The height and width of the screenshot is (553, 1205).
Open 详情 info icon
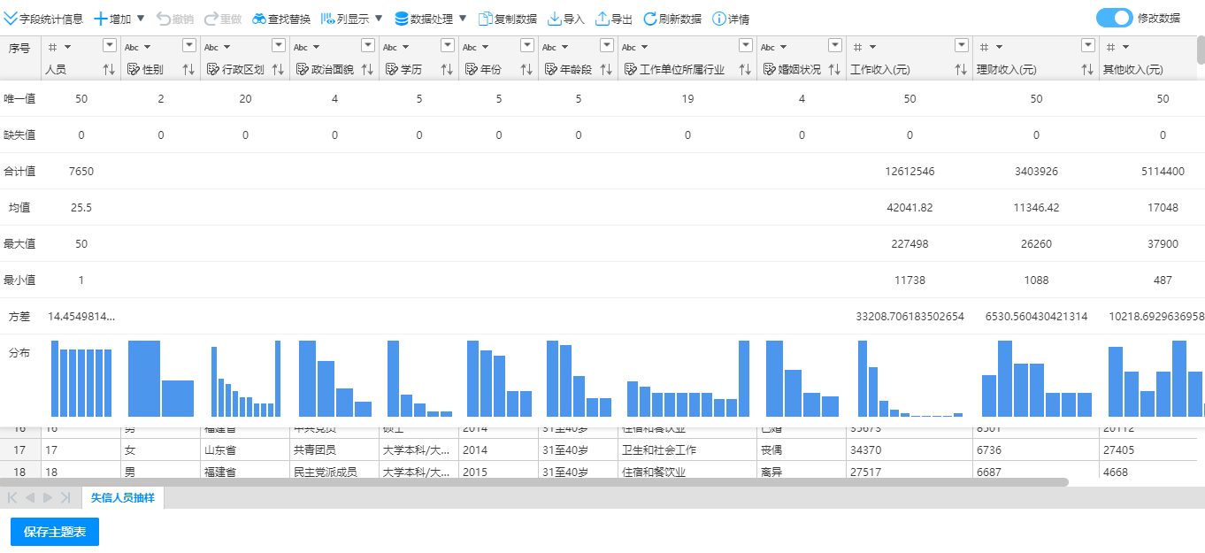tap(719, 19)
